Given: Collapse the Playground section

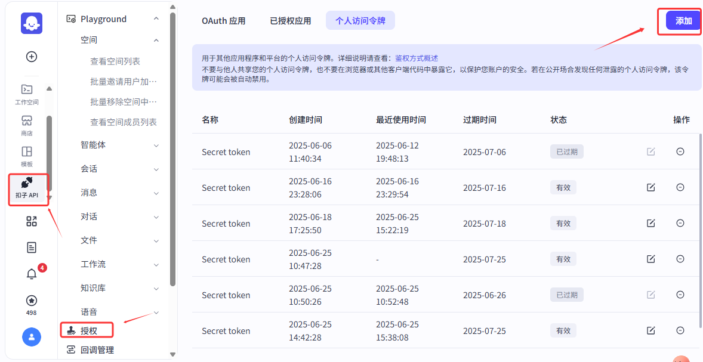Looking at the screenshot, I should click(156, 19).
